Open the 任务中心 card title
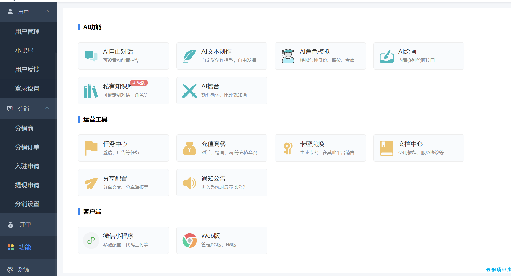Screen dimensions: 511x276 click(x=115, y=144)
